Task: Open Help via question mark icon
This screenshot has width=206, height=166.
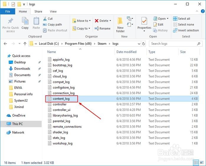Action: pos(203,11)
